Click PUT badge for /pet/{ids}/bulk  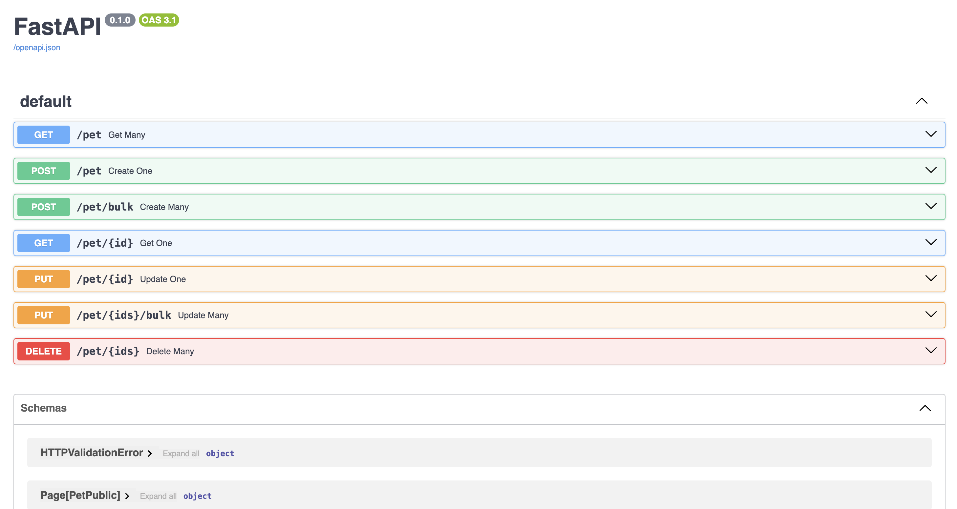point(43,315)
